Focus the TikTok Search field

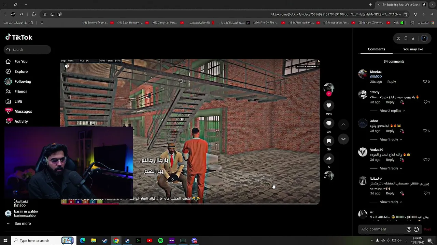point(28,50)
